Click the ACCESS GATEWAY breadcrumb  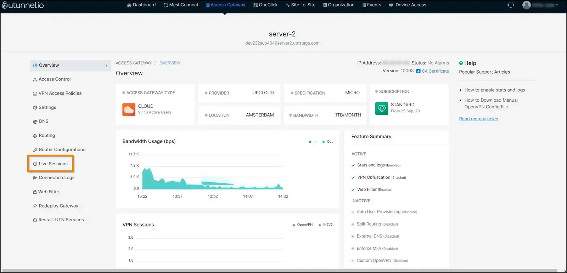(x=134, y=63)
